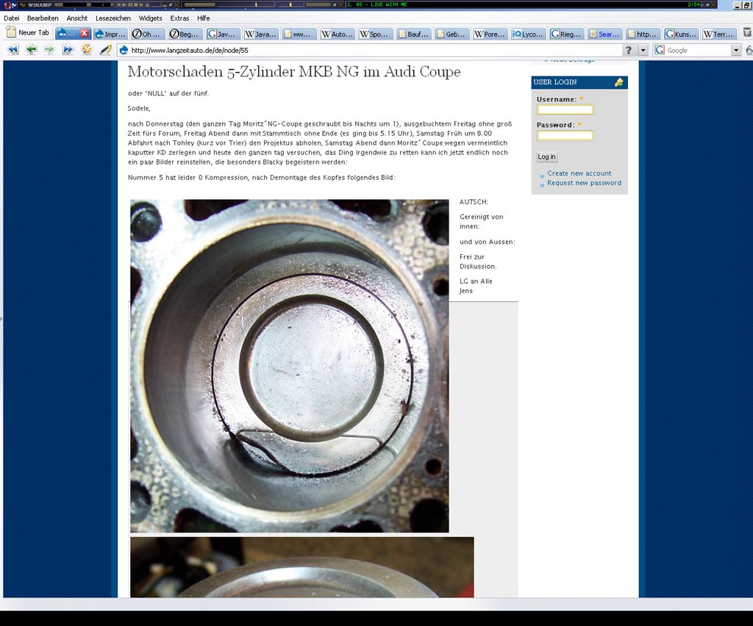The width and height of the screenshot is (753, 626).
Task: Open the Lesezeichen menu
Action: click(113, 18)
